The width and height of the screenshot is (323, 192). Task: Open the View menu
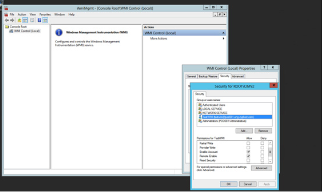pos(33,14)
